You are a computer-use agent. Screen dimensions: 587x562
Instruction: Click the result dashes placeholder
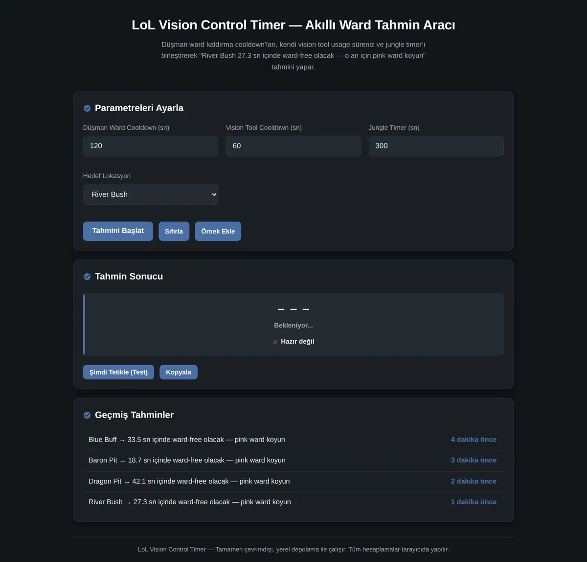click(293, 309)
